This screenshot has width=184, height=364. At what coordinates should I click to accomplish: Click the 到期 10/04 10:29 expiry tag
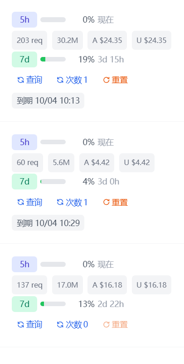pos(48,222)
